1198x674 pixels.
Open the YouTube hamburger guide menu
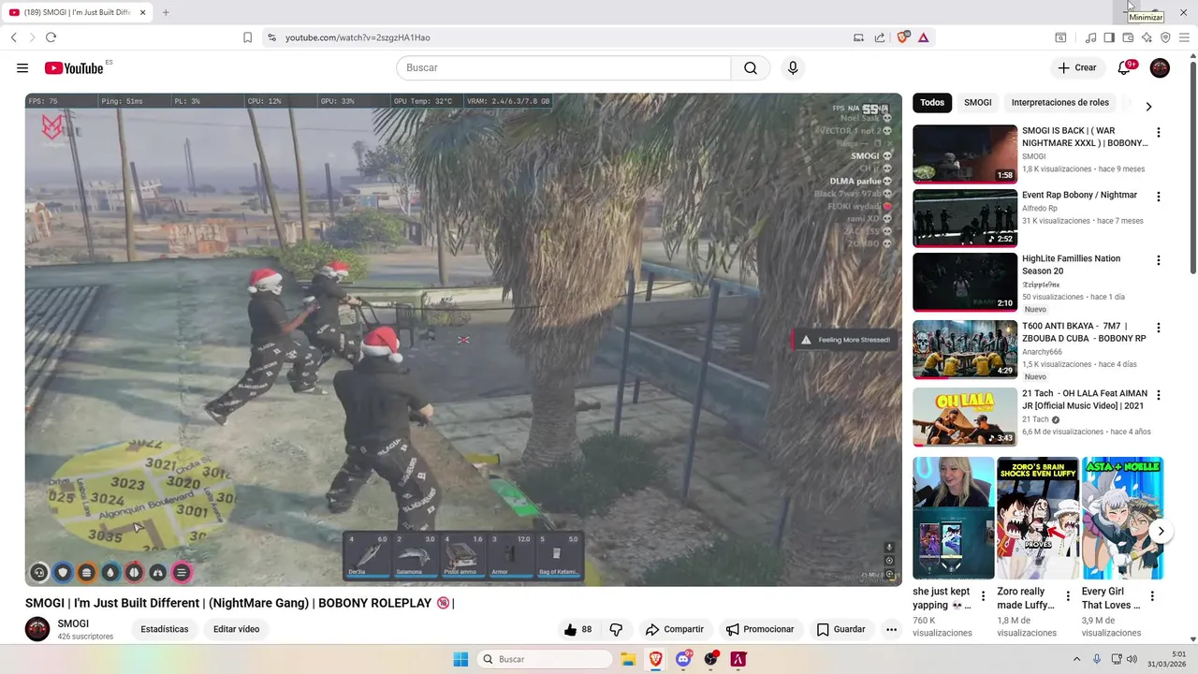[22, 67]
